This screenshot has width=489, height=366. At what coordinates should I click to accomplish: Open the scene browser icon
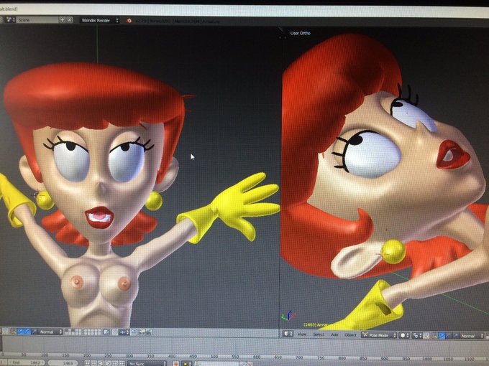(9, 19)
